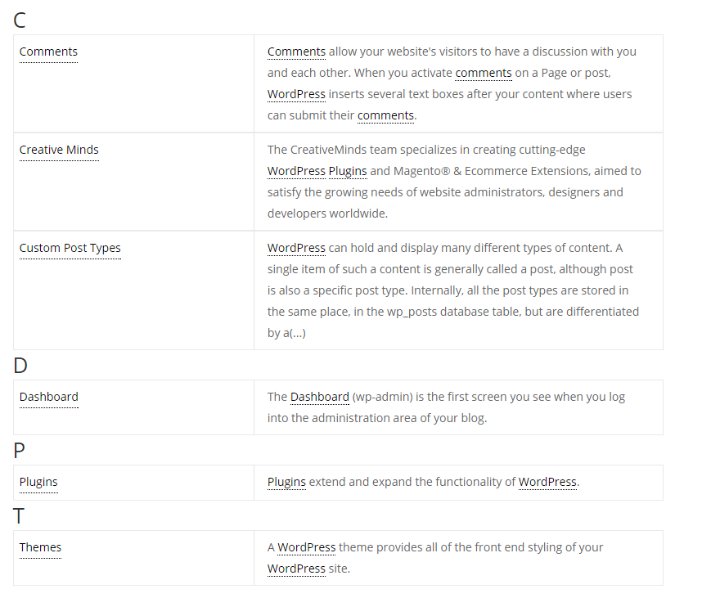
Task: Click WordPress link ending the Plugins description
Action: (547, 482)
